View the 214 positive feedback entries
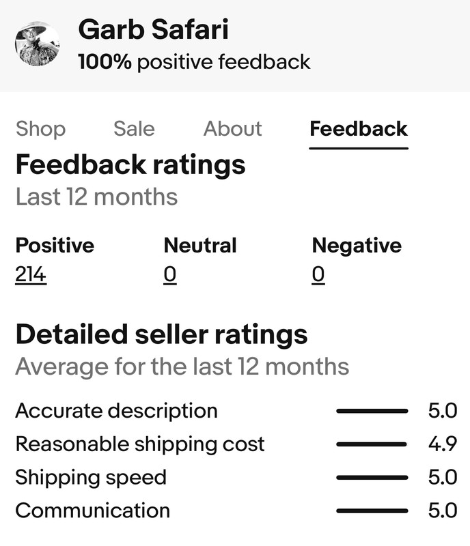470x546 pixels. 31,274
